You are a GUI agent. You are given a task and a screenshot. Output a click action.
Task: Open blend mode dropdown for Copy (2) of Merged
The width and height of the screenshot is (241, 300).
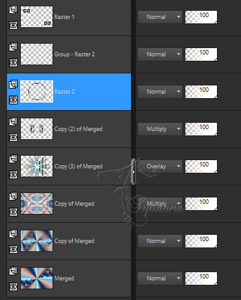click(x=160, y=129)
